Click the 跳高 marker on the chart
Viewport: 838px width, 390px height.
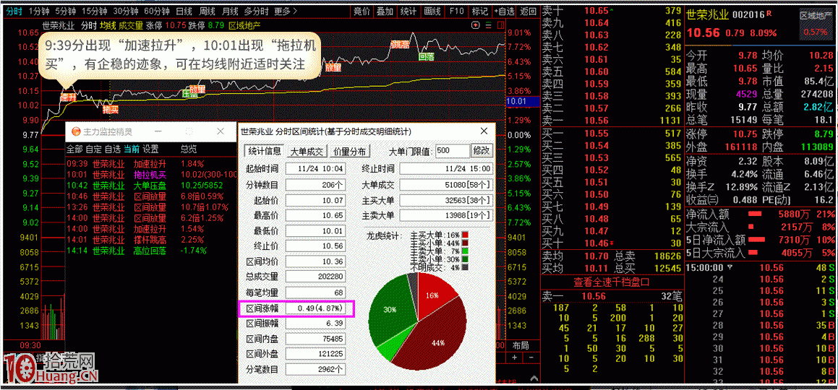(400, 44)
